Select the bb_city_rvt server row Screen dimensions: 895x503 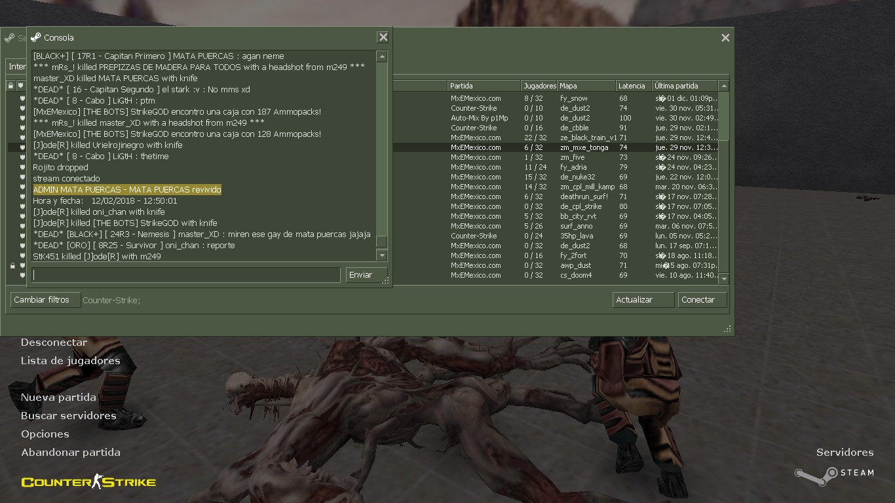(555, 216)
